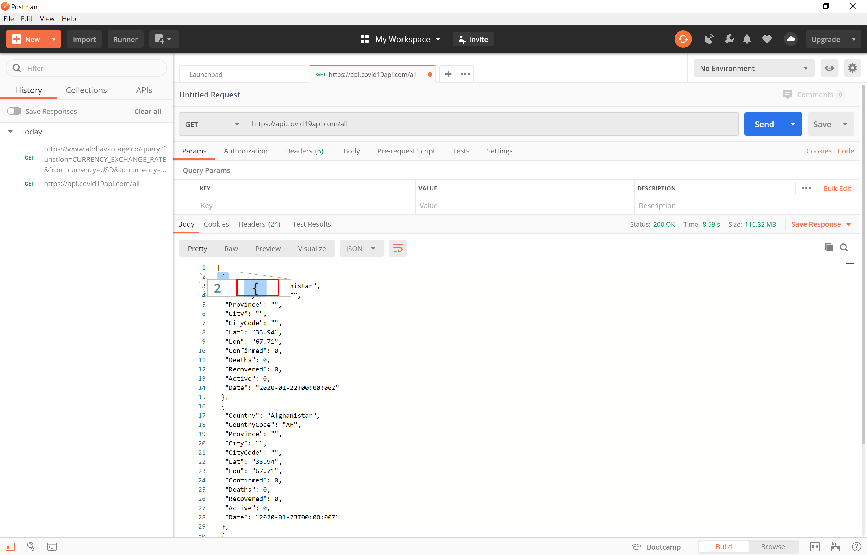Open the GET method dropdown

point(212,124)
